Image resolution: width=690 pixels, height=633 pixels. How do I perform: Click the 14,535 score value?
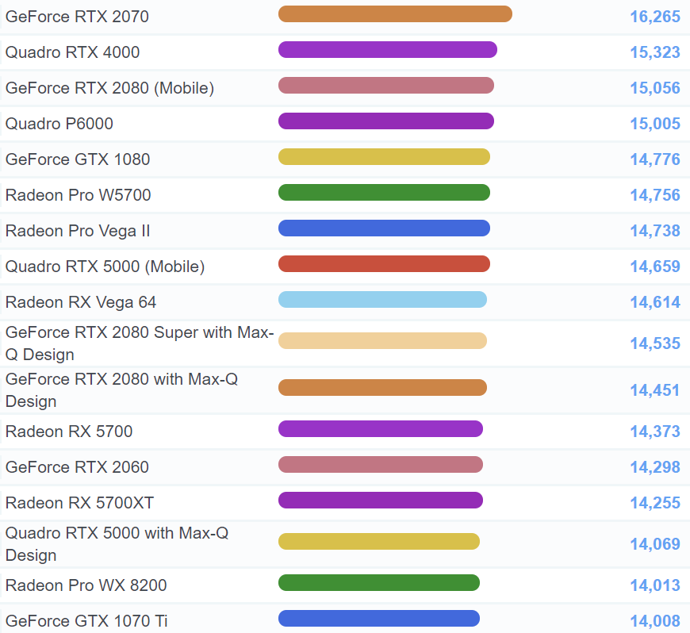tap(655, 343)
